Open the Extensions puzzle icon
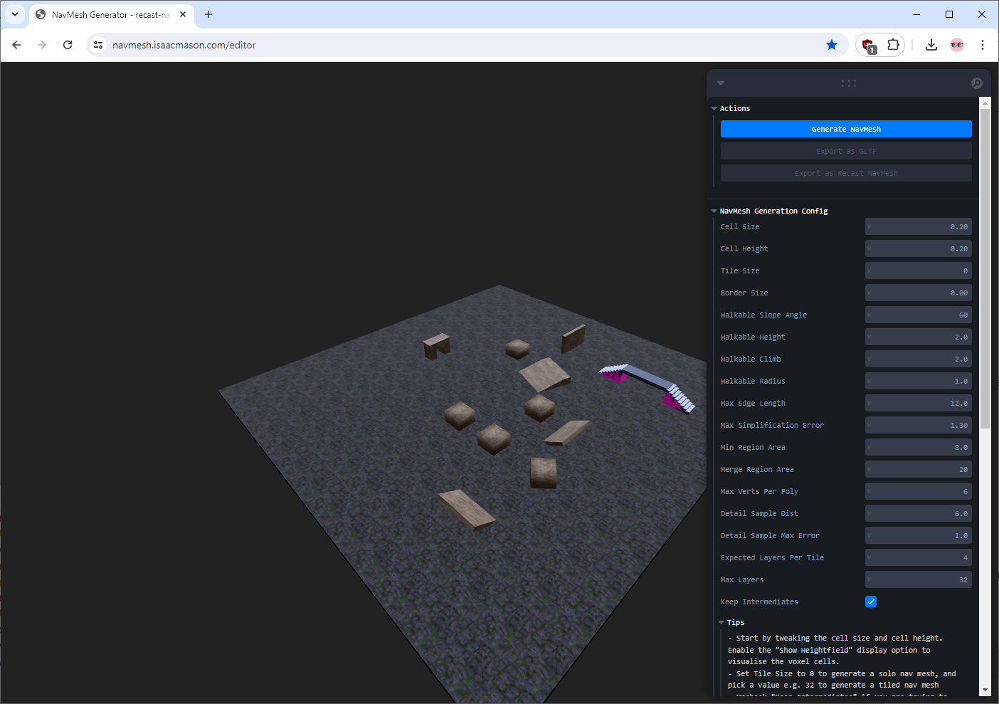This screenshot has height=704, width=999. (x=893, y=45)
